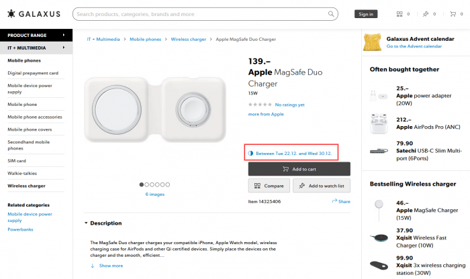The width and height of the screenshot is (470, 279).
Task: Select the last image carousel dot
Action: [168, 184]
